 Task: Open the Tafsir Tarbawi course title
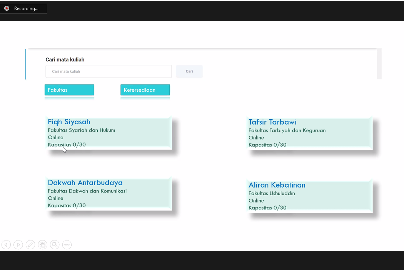click(x=272, y=122)
